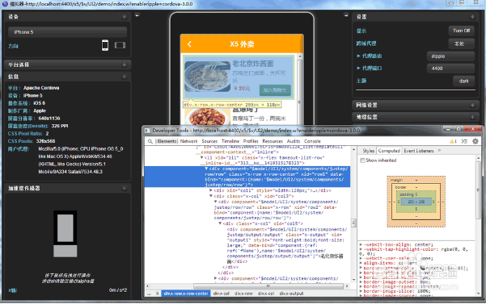The height and width of the screenshot is (304, 486).
Task: Tap the 宫爆鸡丁 dish image
Action: click(207, 118)
